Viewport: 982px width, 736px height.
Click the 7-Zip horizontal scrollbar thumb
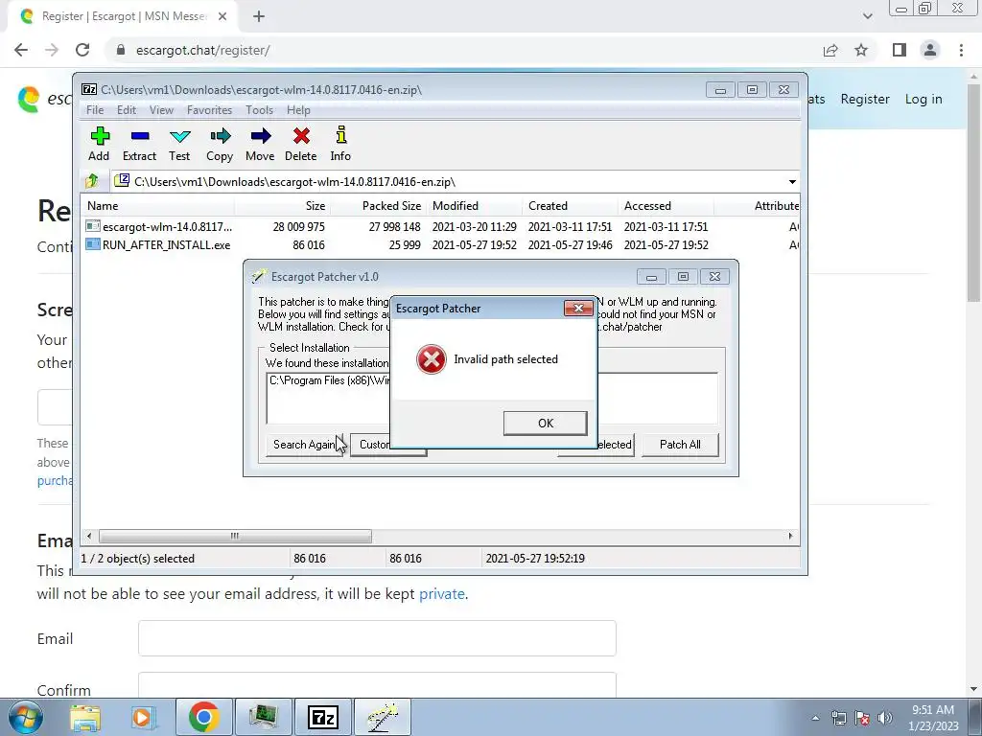click(235, 536)
